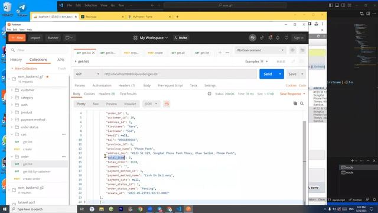Click the Send button
Screen dimensions: 378x213
(268, 74)
